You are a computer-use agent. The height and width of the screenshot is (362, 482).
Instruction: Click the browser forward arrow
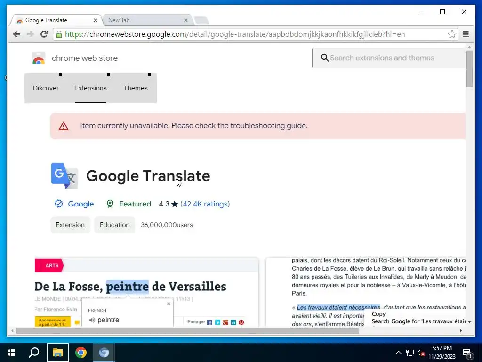point(30,34)
